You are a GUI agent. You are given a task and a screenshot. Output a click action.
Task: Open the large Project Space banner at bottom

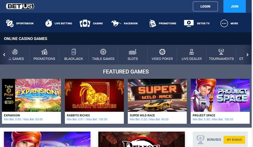click(x=47, y=139)
